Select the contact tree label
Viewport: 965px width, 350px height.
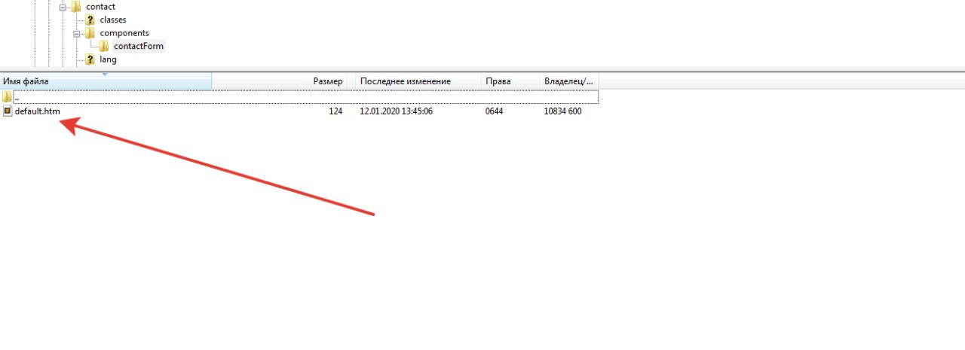pos(100,7)
